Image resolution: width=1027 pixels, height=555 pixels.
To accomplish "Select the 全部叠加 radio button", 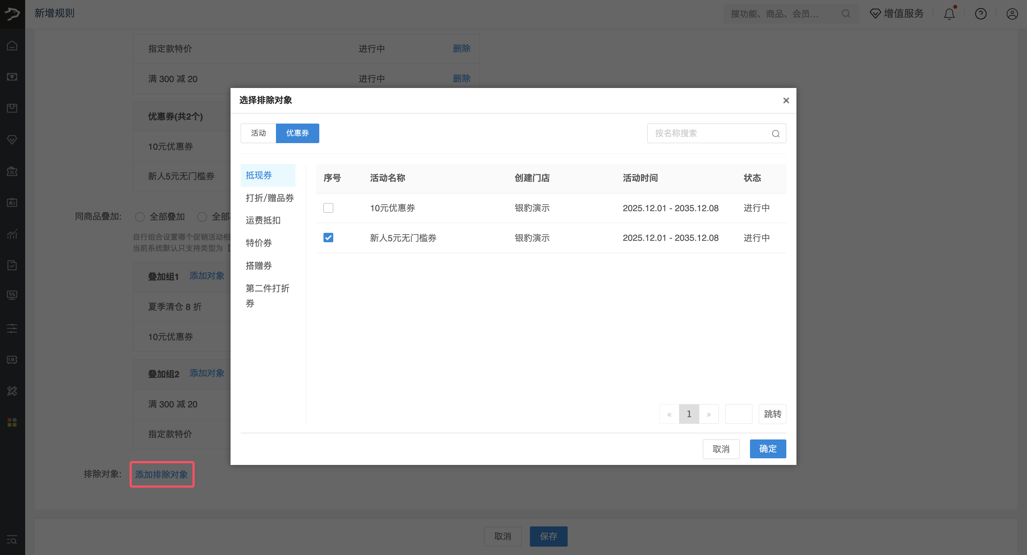I will tap(139, 217).
